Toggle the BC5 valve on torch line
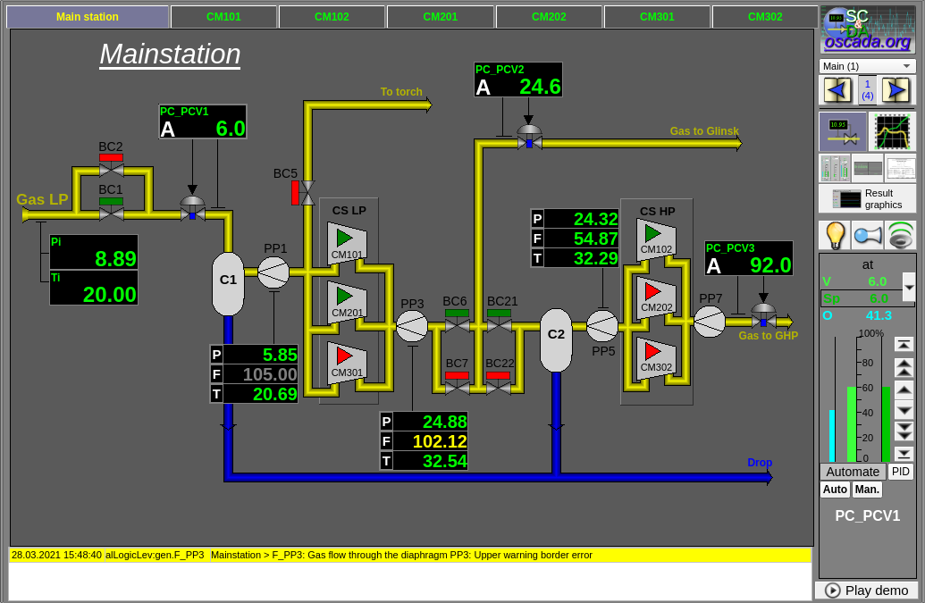This screenshot has height=603, width=925. coord(307,192)
